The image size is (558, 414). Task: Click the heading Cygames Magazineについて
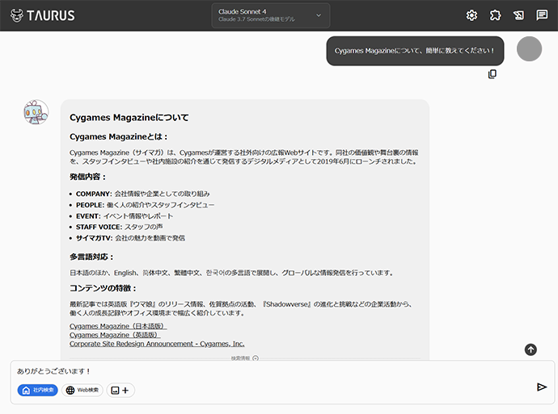click(129, 118)
